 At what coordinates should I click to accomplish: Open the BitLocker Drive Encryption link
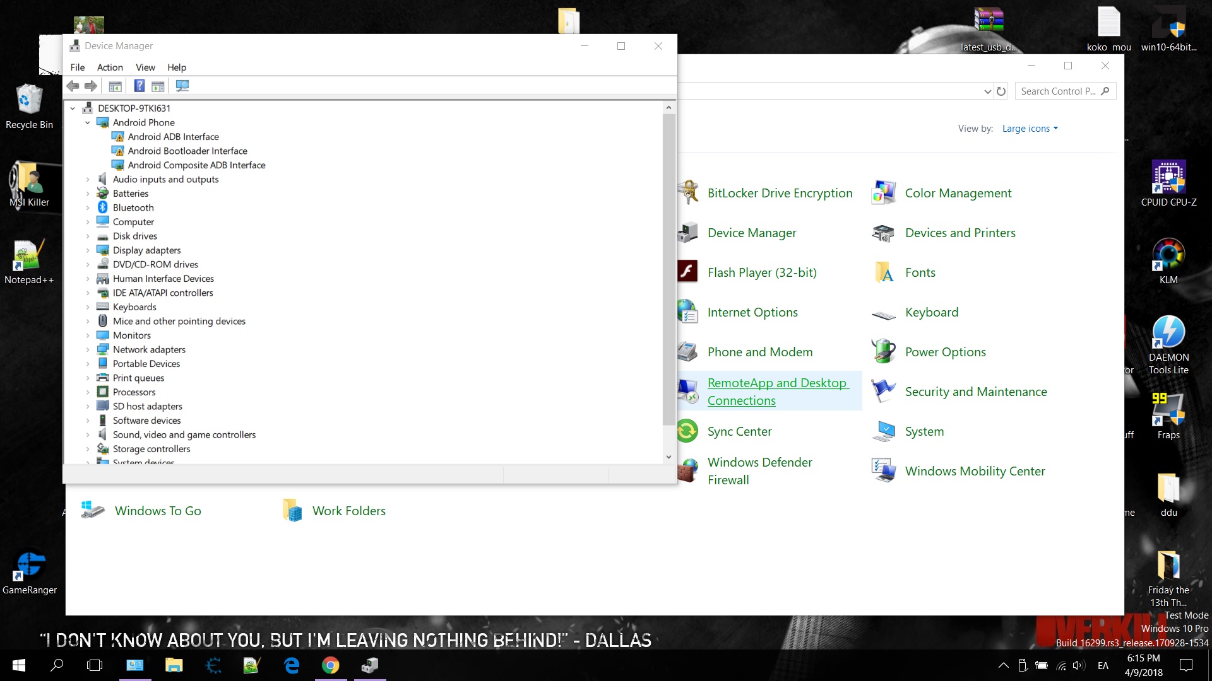click(x=780, y=193)
